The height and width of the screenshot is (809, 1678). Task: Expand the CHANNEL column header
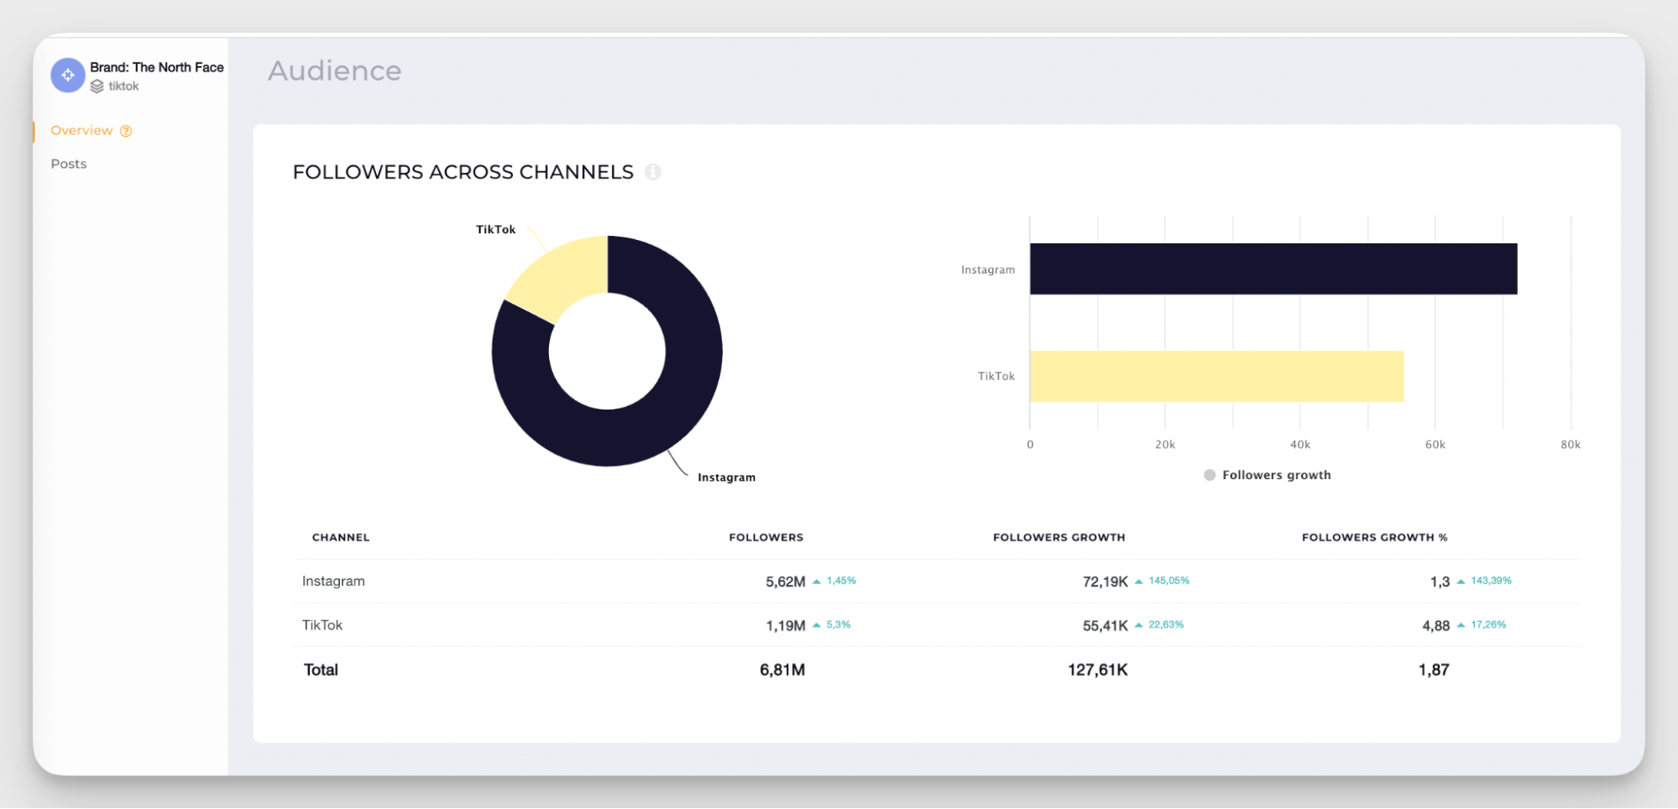click(x=340, y=537)
